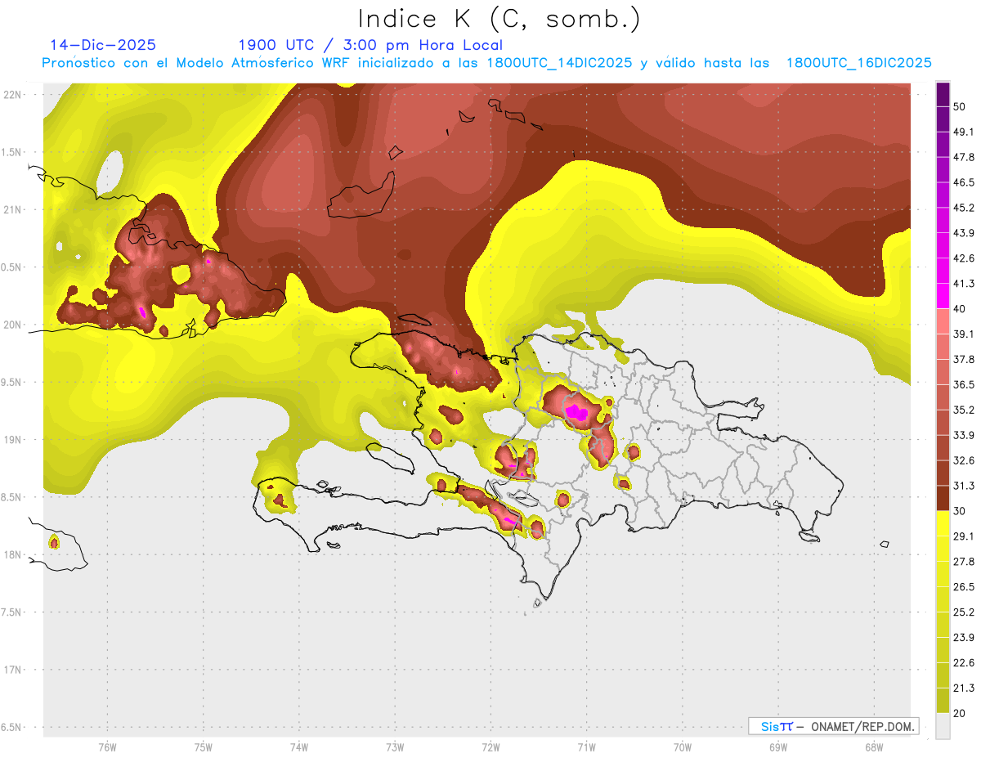981x758 pixels.
Task: Click the legend value '41.3'
Action: 964,284
